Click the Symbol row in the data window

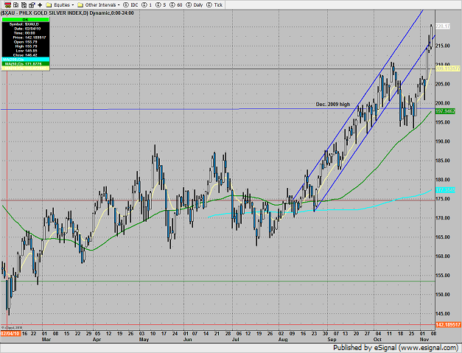[x=25, y=24]
